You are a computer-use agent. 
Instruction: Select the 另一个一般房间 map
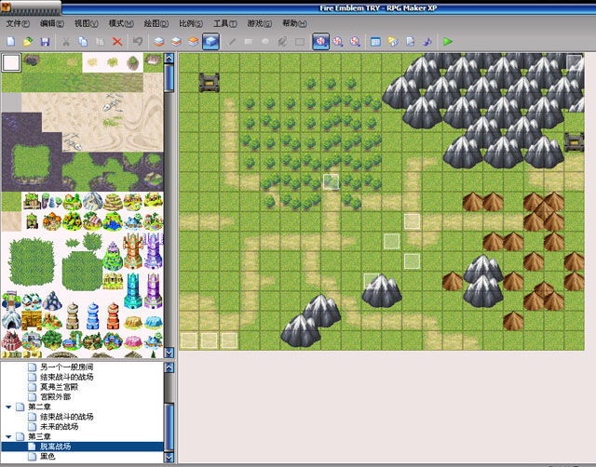(66, 367)
